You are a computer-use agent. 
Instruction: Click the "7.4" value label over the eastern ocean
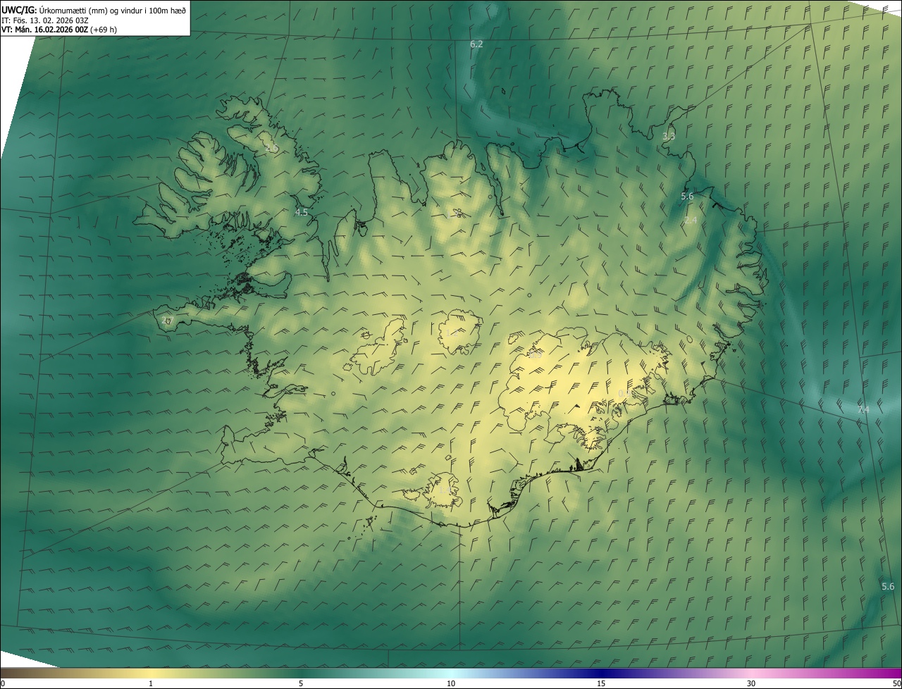863,409
